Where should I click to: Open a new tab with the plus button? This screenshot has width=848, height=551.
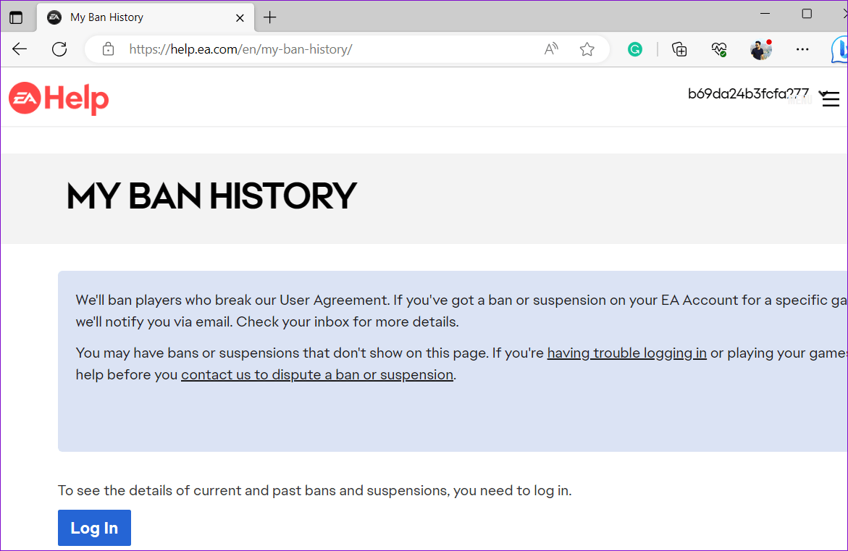tap(270, 17)
